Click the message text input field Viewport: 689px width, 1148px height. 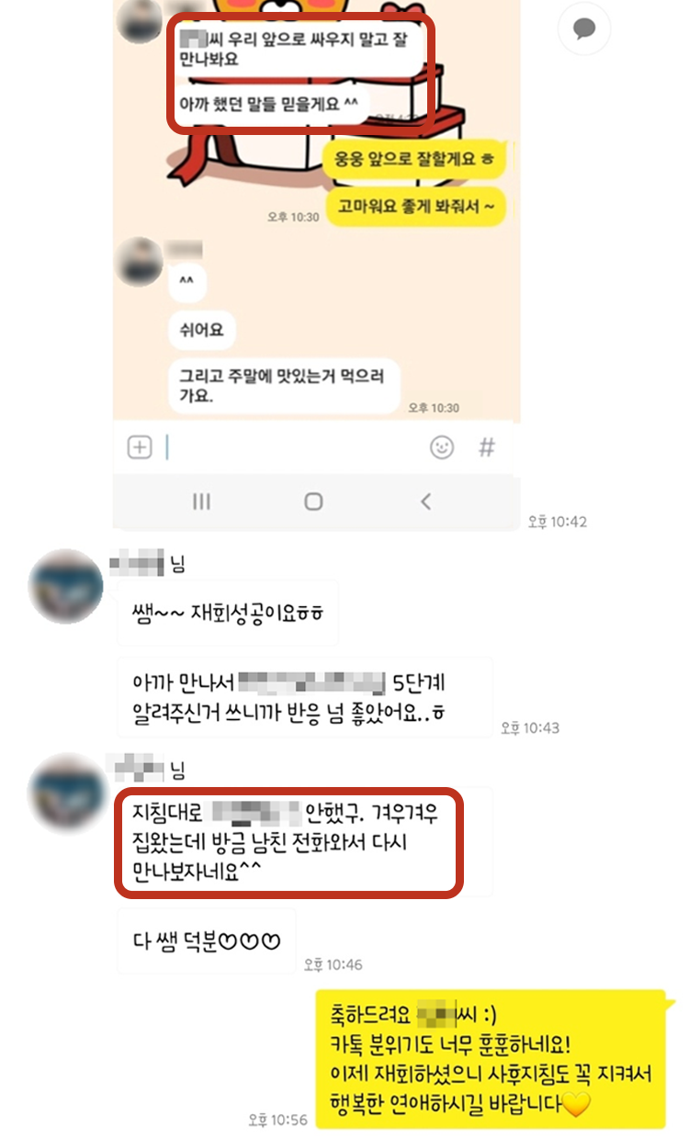(x=292, y=447)
